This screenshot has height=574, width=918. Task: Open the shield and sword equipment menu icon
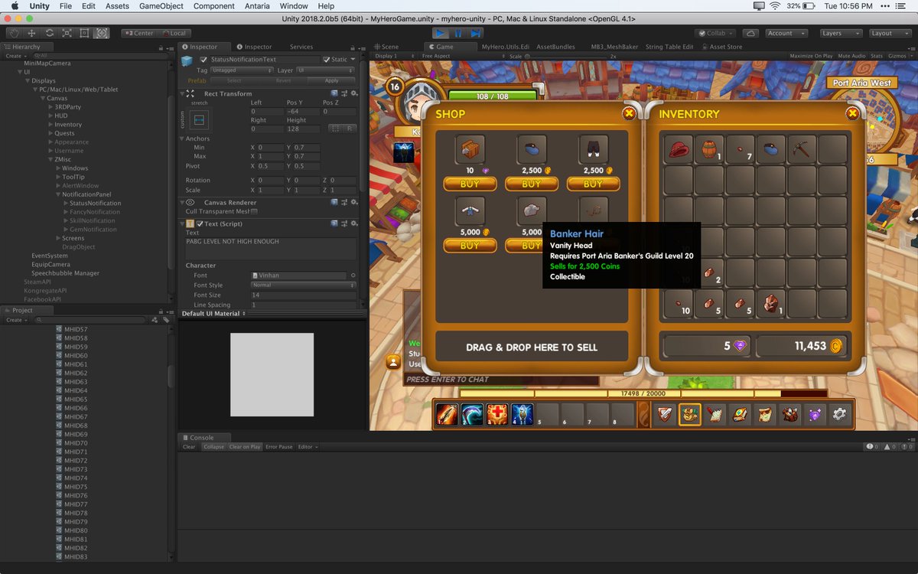coord(666,414)
